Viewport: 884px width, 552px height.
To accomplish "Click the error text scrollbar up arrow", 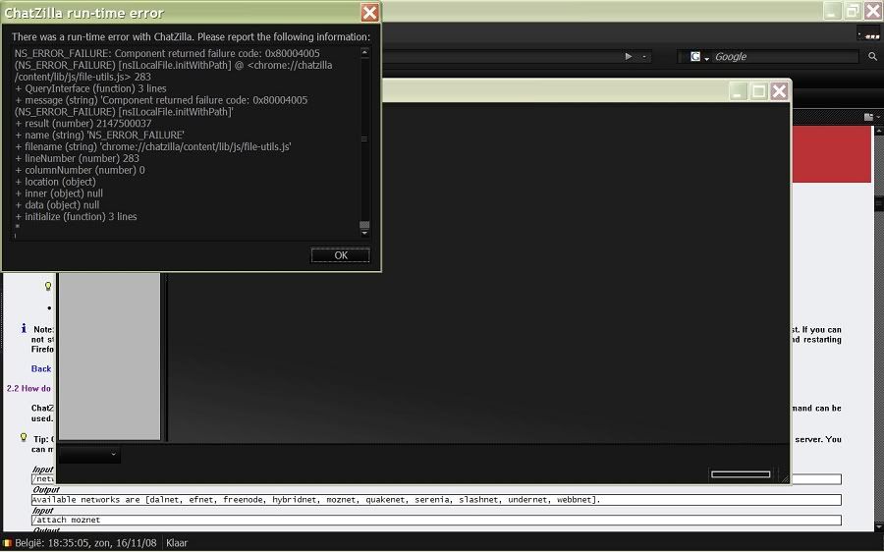I will [364, 52].
